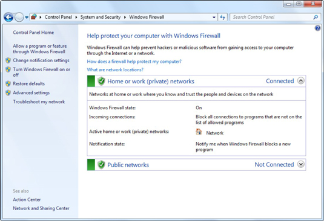Select Windows Firewall breadcrumb item
Viewport: 324px width, 221px height.
click(147, 17)
